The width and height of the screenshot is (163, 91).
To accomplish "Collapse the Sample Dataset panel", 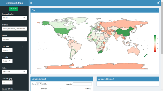I will point(90,79).
